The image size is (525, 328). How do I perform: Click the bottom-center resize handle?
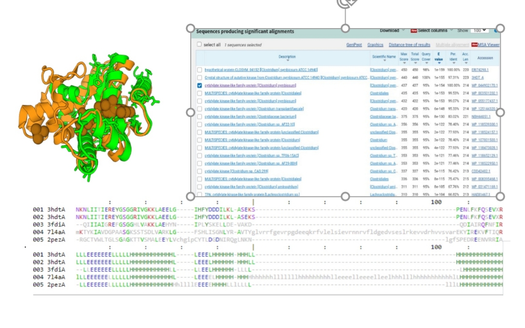345,196
